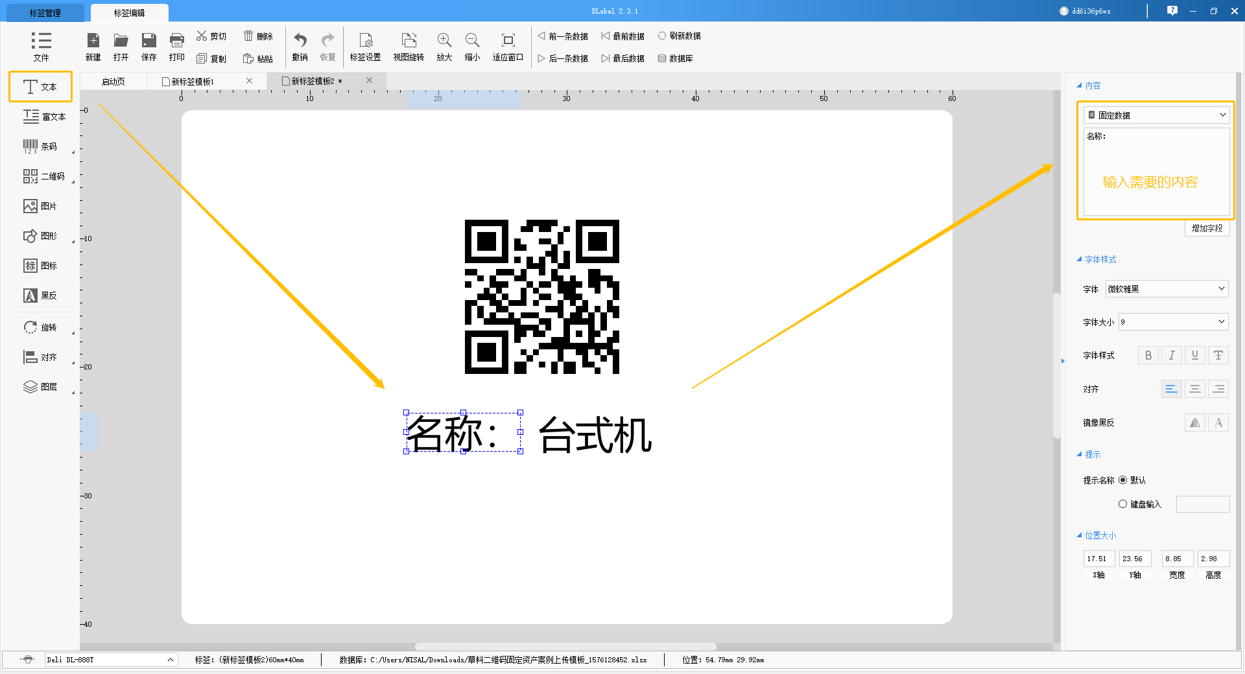Open the 旋转 rotate tool
The height and width of the screenshot is (674, 1245).
(40, 327)
